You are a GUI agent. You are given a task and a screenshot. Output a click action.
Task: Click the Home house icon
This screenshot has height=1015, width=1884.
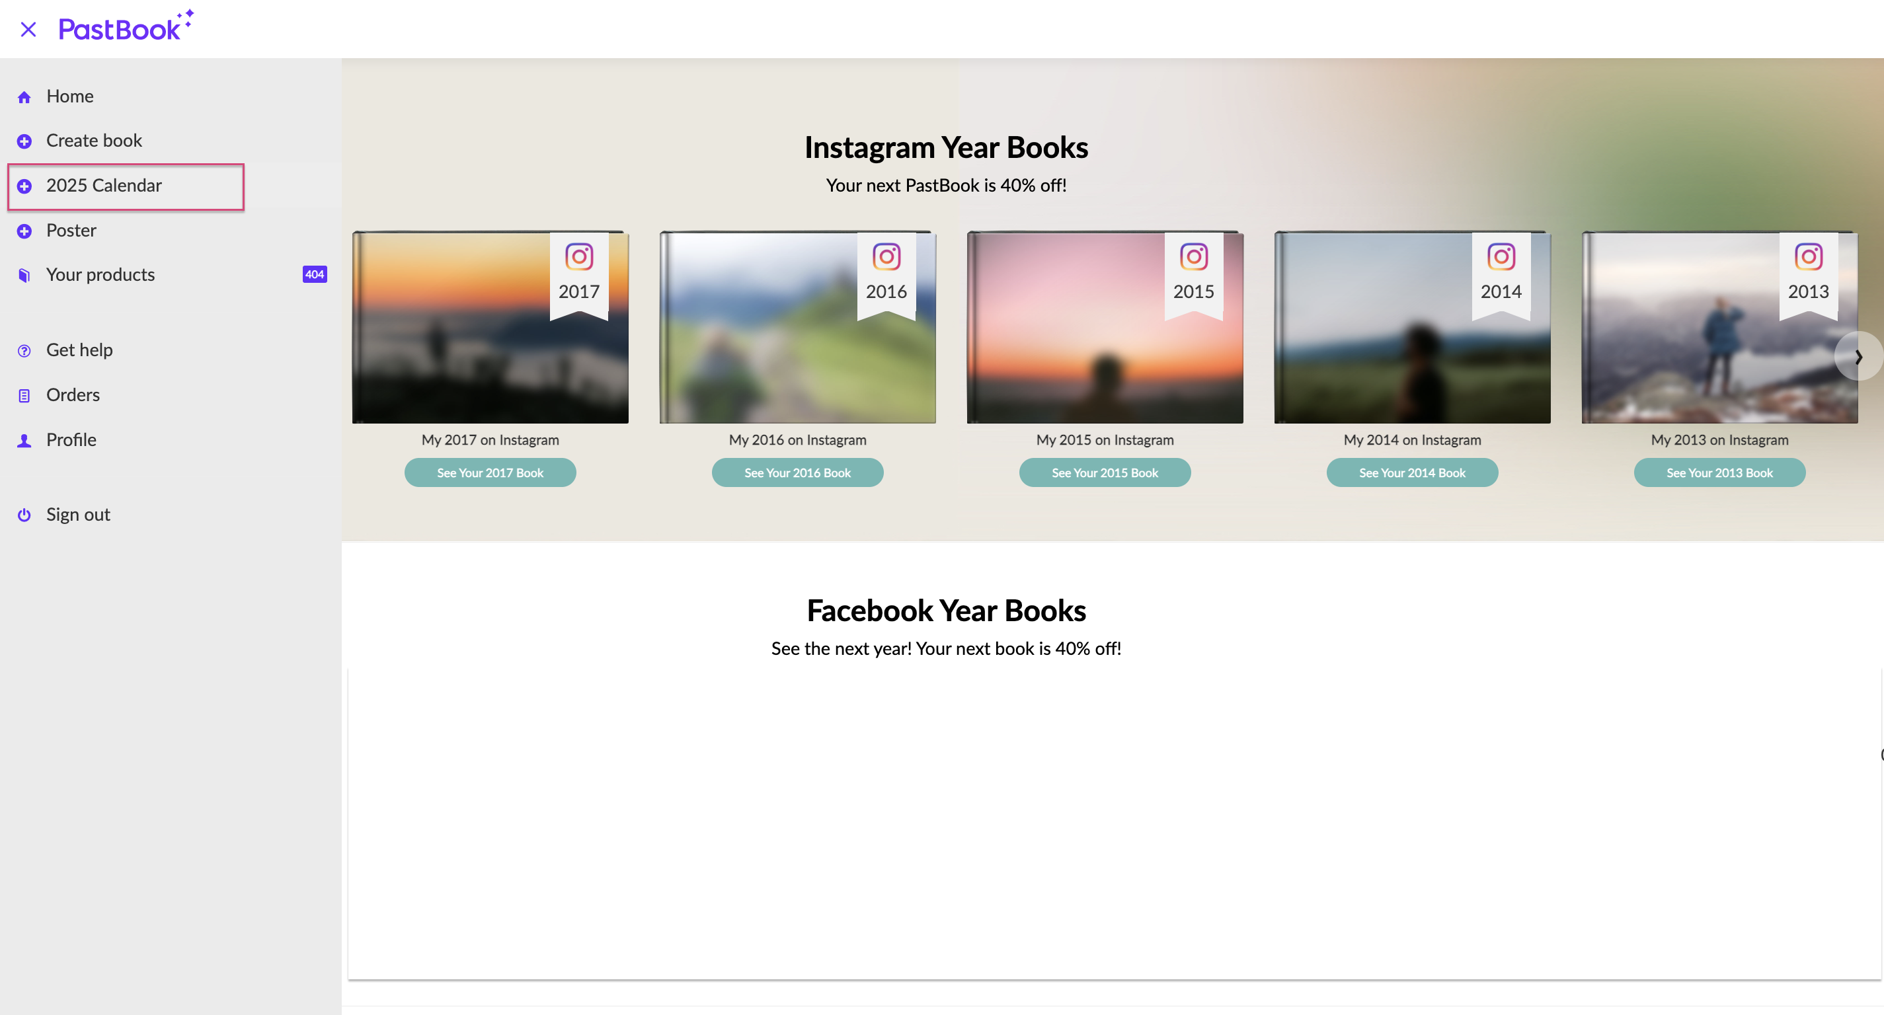(24, 97)
